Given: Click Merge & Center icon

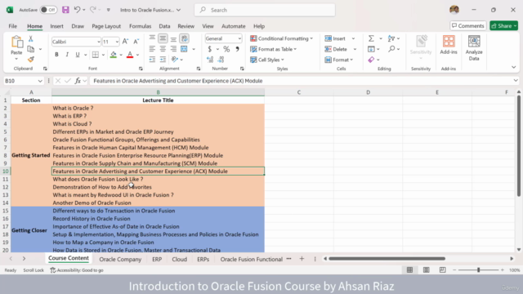Looking at the screenshot, I should (184, 49).
